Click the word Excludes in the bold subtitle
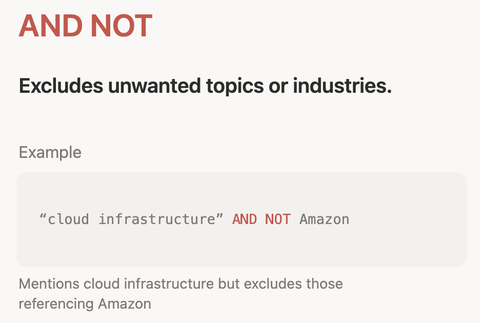 tap(61, 86)
